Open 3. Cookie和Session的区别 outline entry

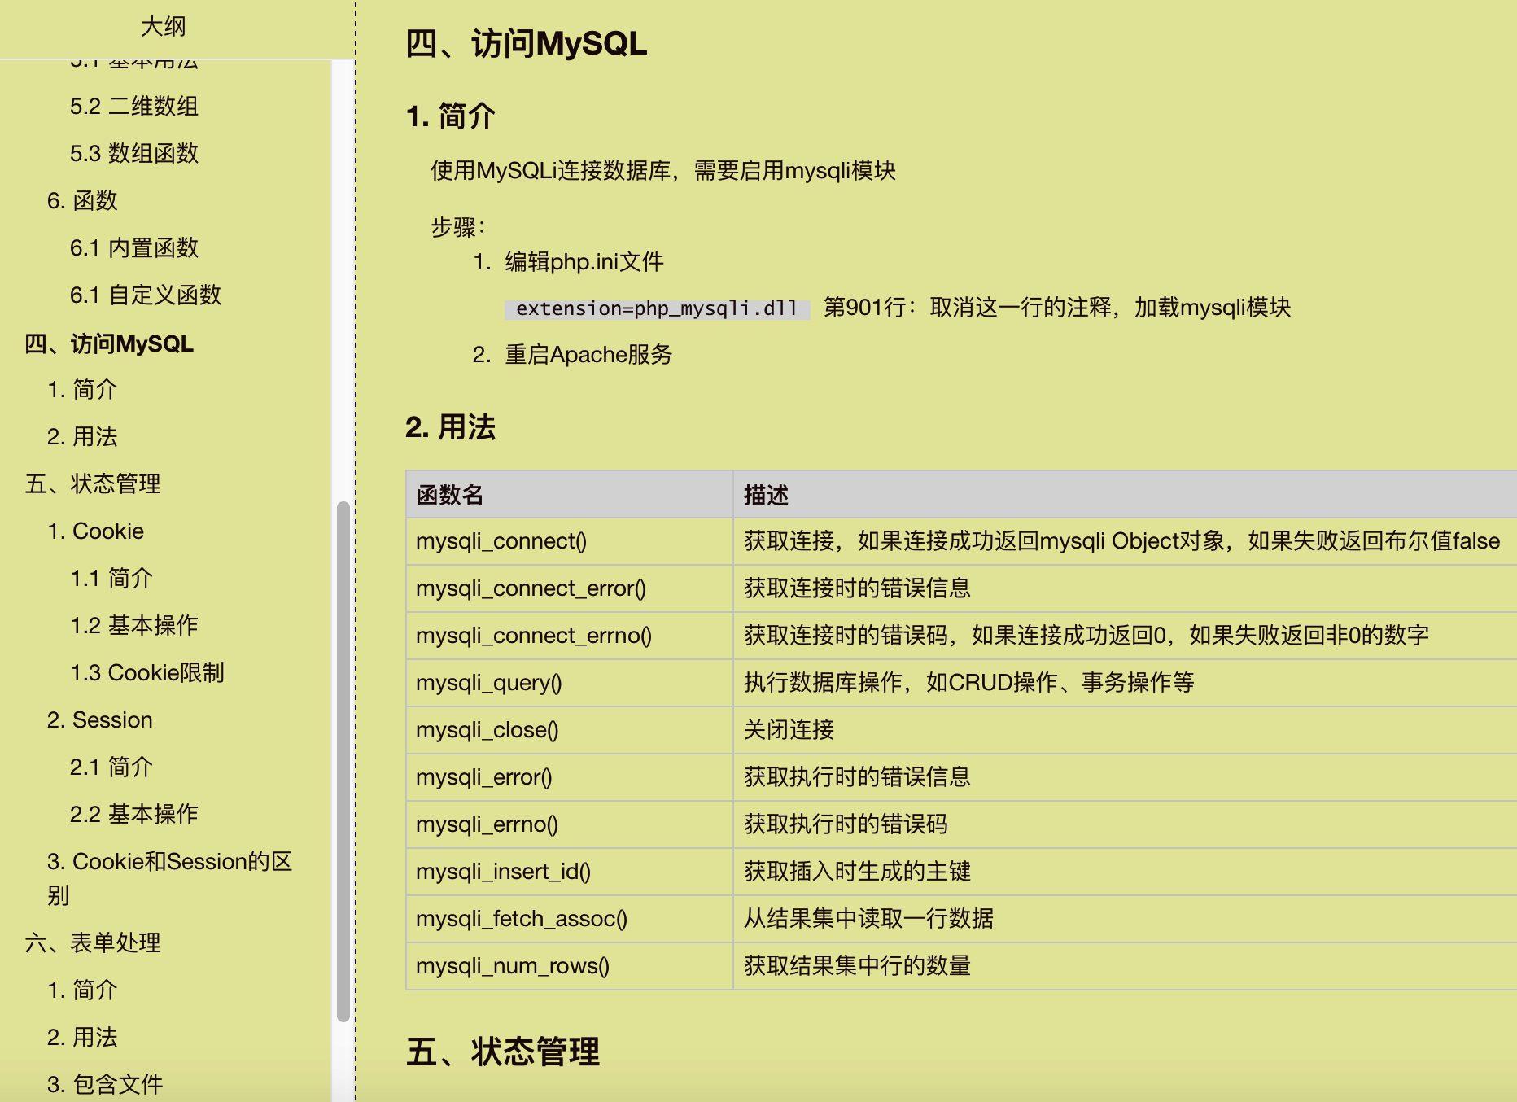coord(170,877)
